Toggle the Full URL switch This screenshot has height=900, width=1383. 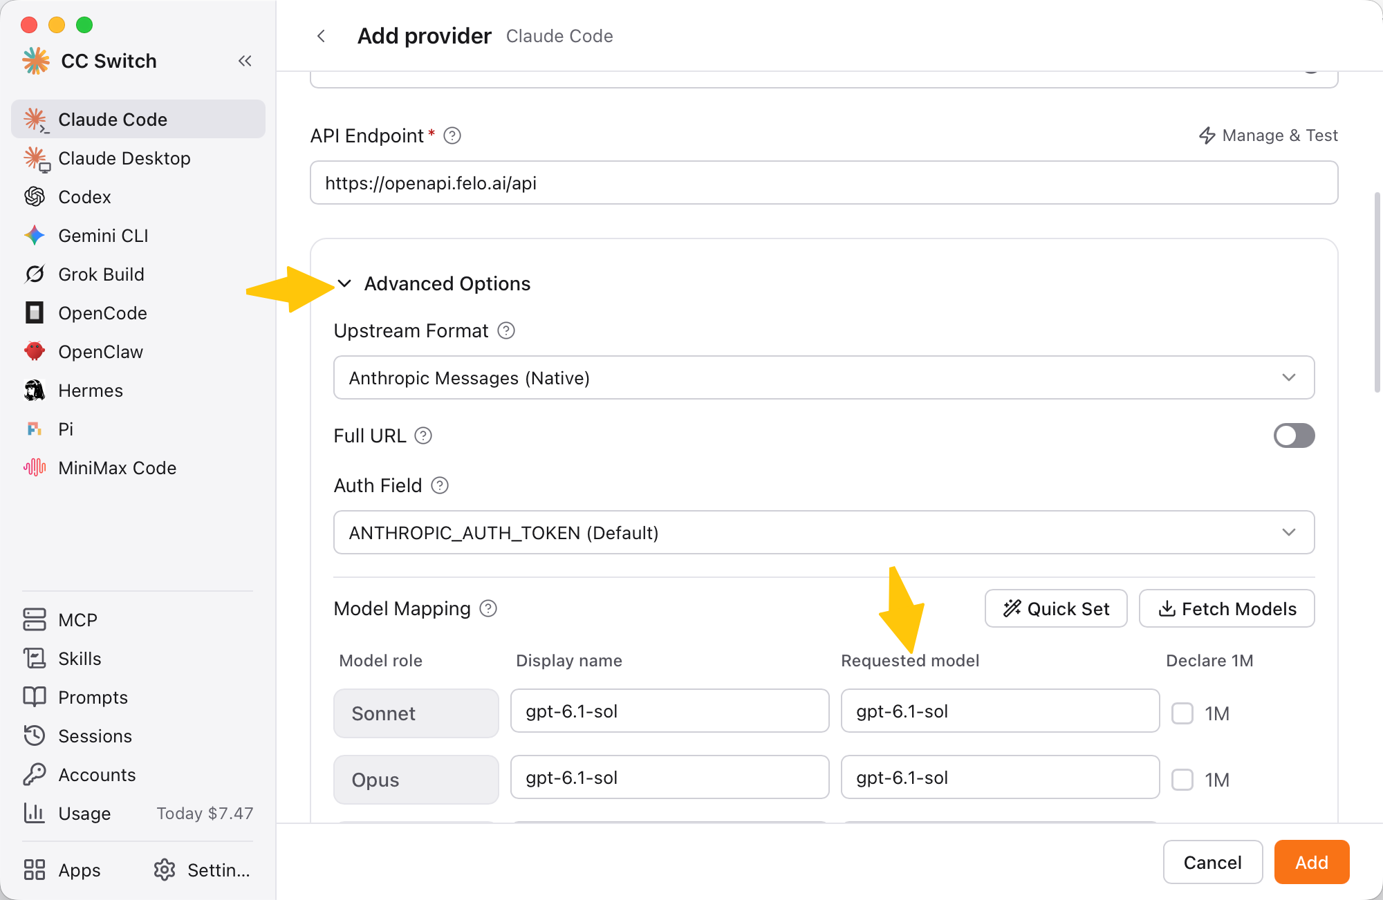[x=1294, y=435]
